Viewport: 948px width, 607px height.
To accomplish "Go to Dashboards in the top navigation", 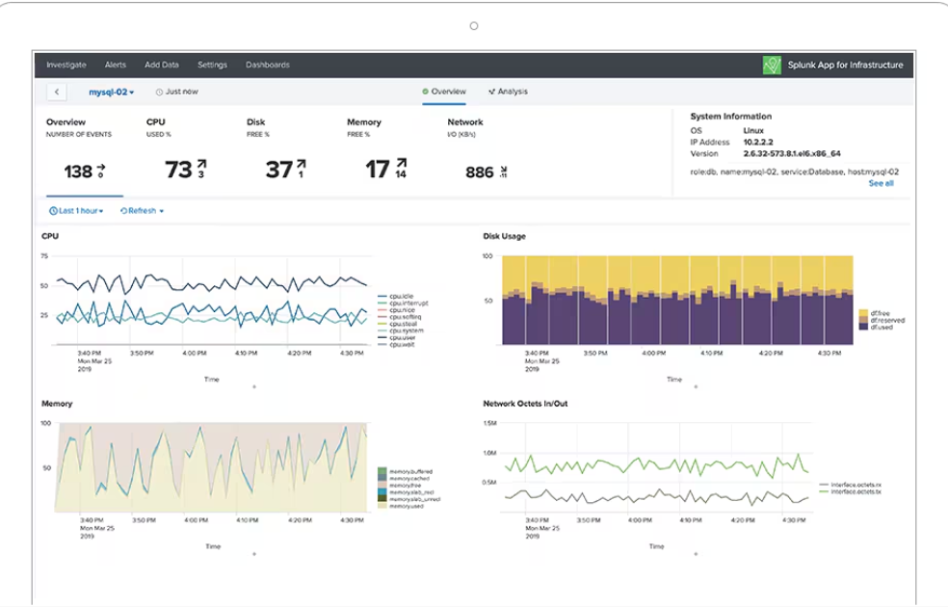I will click(x=268, y=65).
